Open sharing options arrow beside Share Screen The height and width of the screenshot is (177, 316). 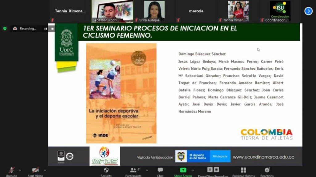(x=193, y=170)
